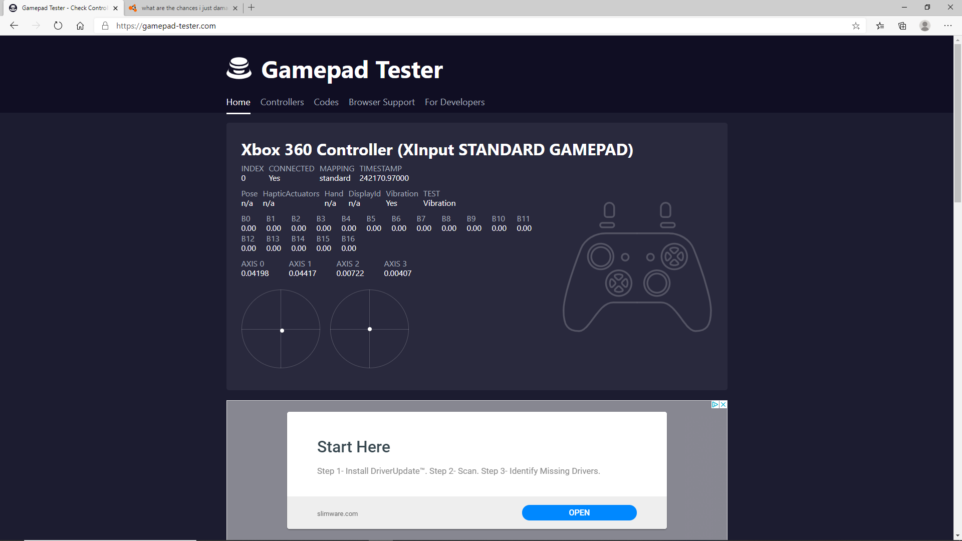The image size is (962, 541).
Task: Click the AdChoices icon on the ad
Action: tap(715, 404)
